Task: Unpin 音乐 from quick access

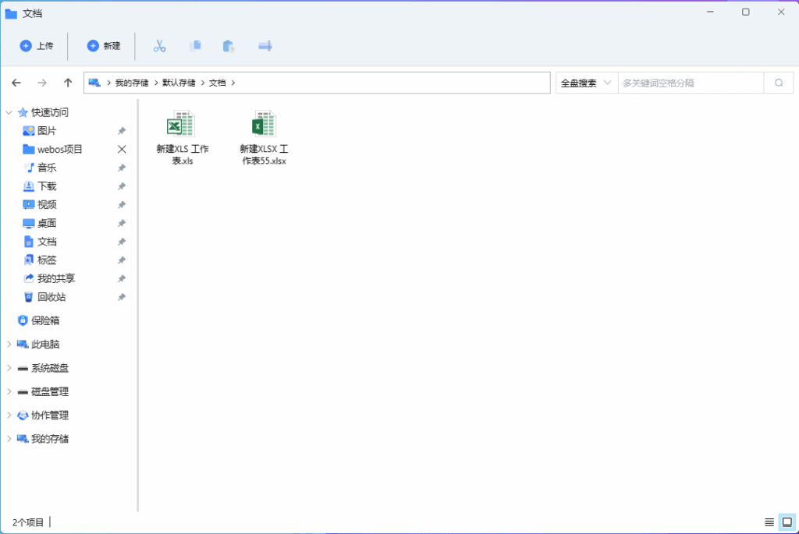Action: coord(121,167)
